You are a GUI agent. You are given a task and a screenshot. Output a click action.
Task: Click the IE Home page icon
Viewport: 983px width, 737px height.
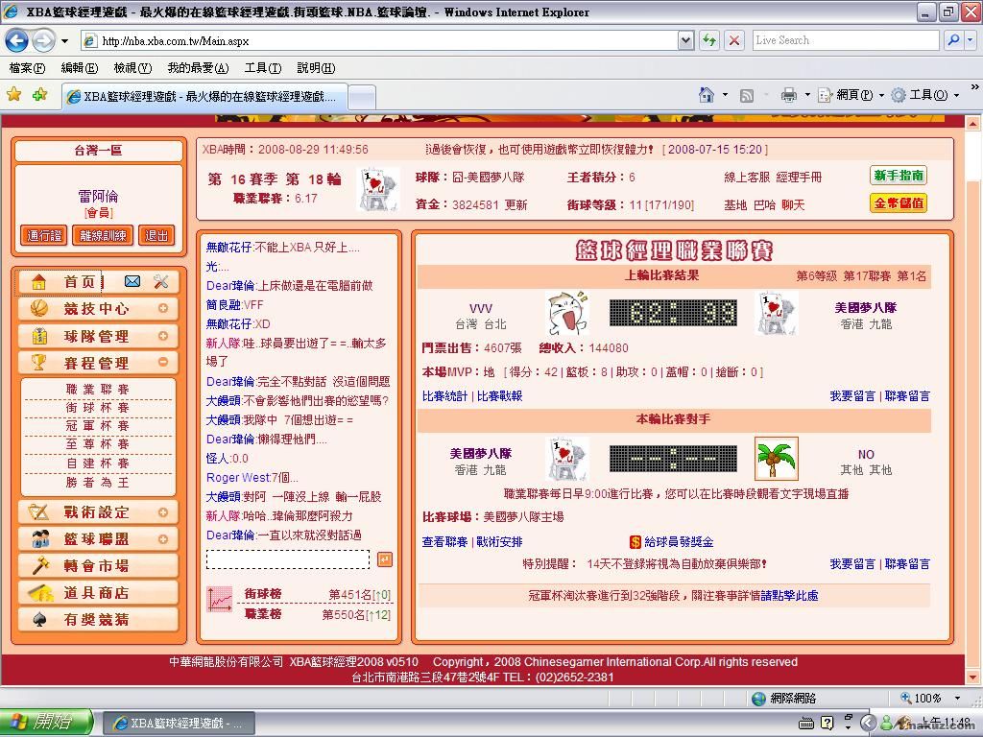(x=707, y=95)
